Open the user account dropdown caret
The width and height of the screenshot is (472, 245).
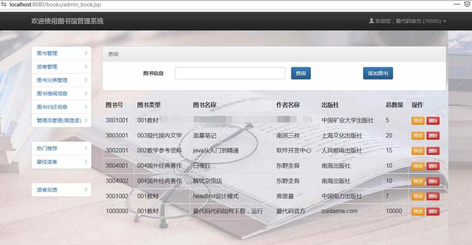[444, 21]
